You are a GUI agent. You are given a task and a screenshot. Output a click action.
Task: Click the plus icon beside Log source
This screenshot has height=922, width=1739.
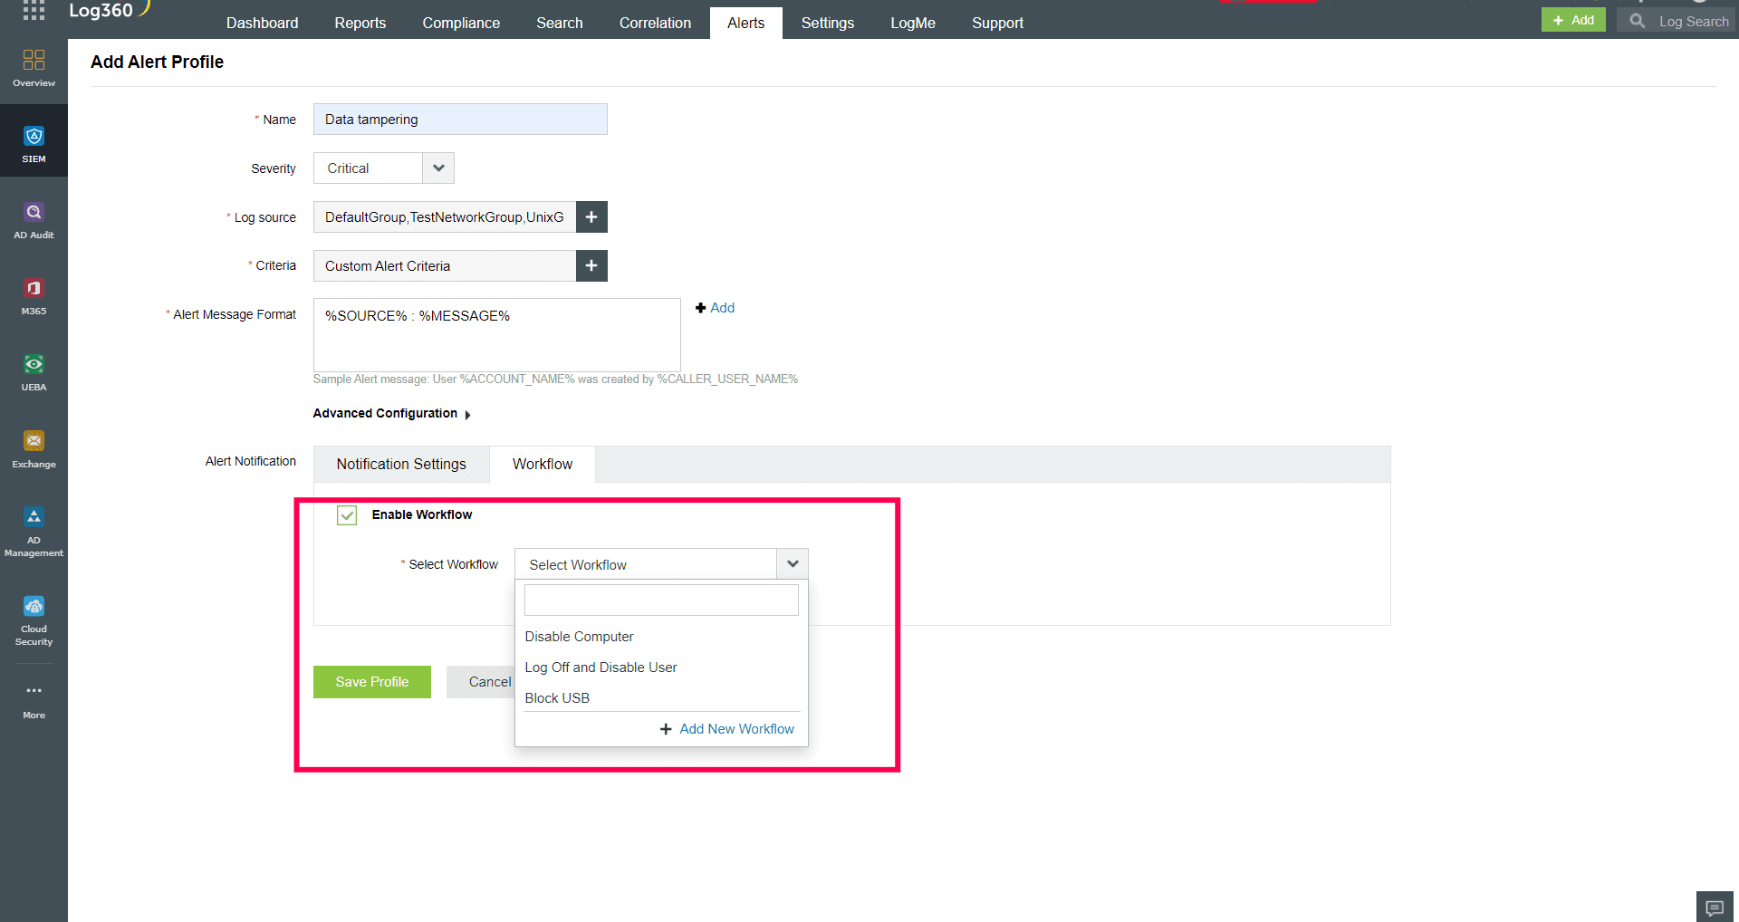pos(591,216)
